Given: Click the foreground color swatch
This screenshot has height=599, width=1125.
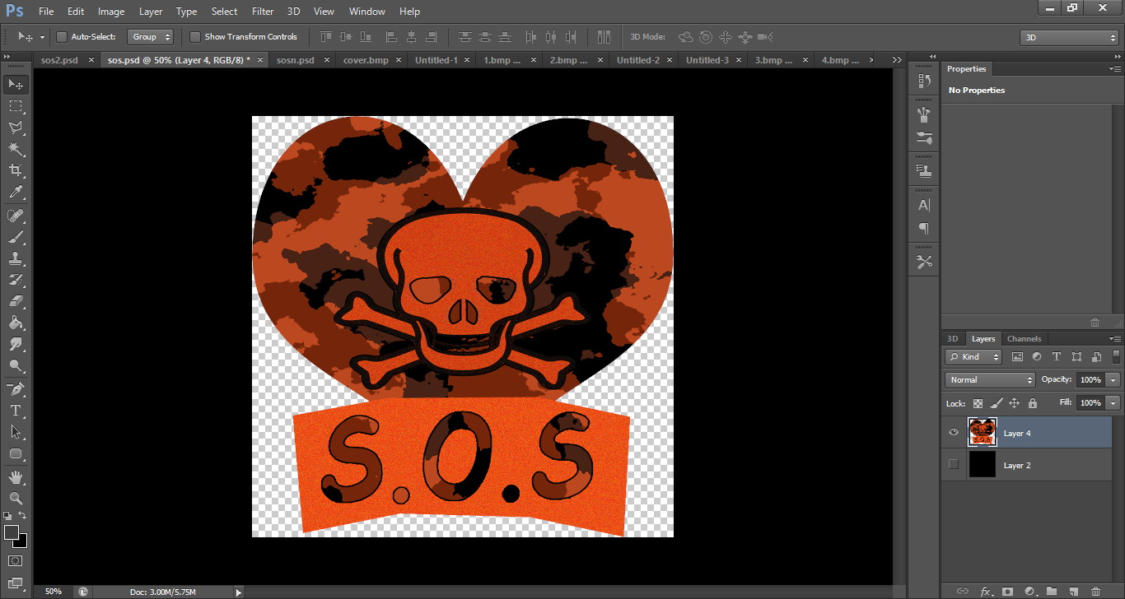Looking at the screenshot, I should click(x=12, y=532).
